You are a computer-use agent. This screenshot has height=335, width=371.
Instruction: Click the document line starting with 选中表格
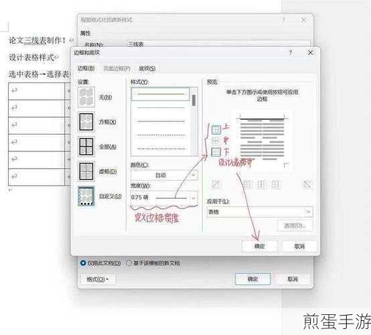tap(40, 74)
